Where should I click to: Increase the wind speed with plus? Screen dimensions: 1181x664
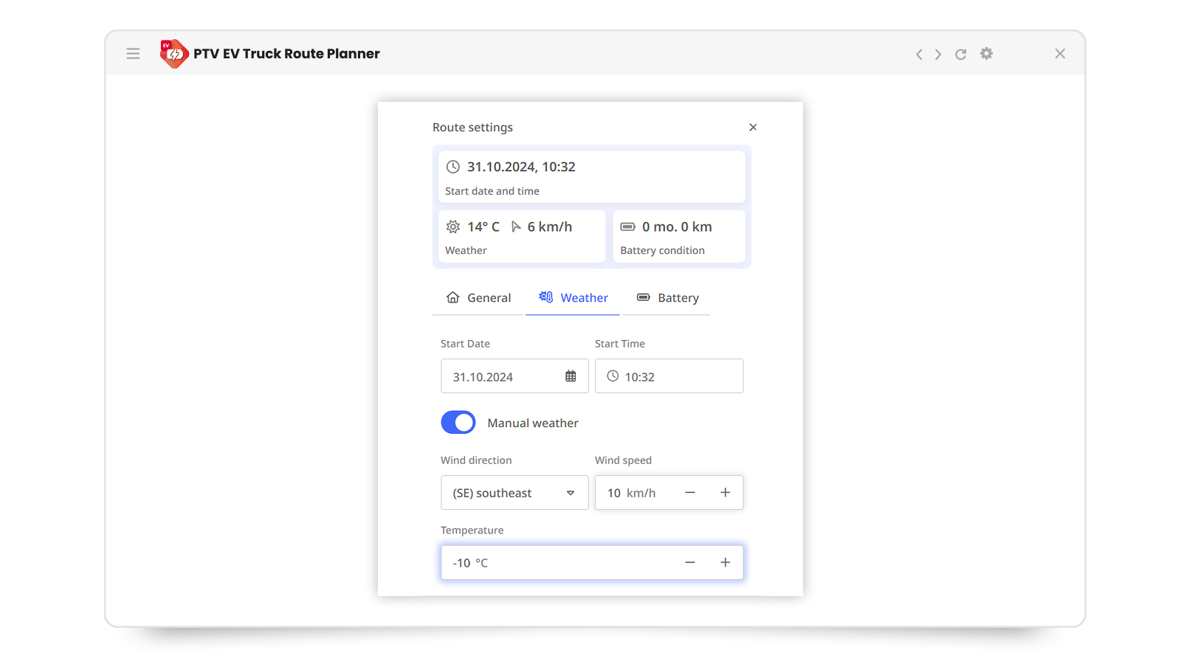click(725, 493)
